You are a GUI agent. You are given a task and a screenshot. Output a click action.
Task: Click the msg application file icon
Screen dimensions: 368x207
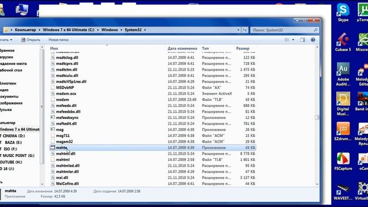pos(53,129)
